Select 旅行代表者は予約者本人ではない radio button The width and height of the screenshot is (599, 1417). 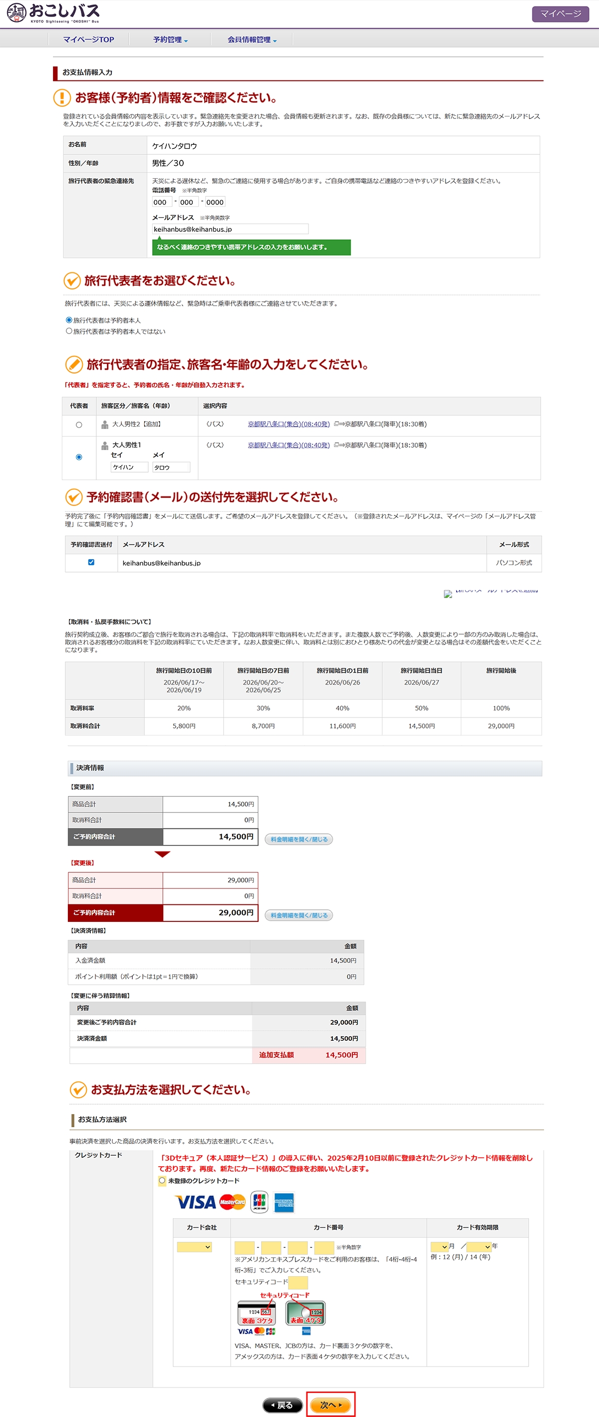tap(69, 331)
